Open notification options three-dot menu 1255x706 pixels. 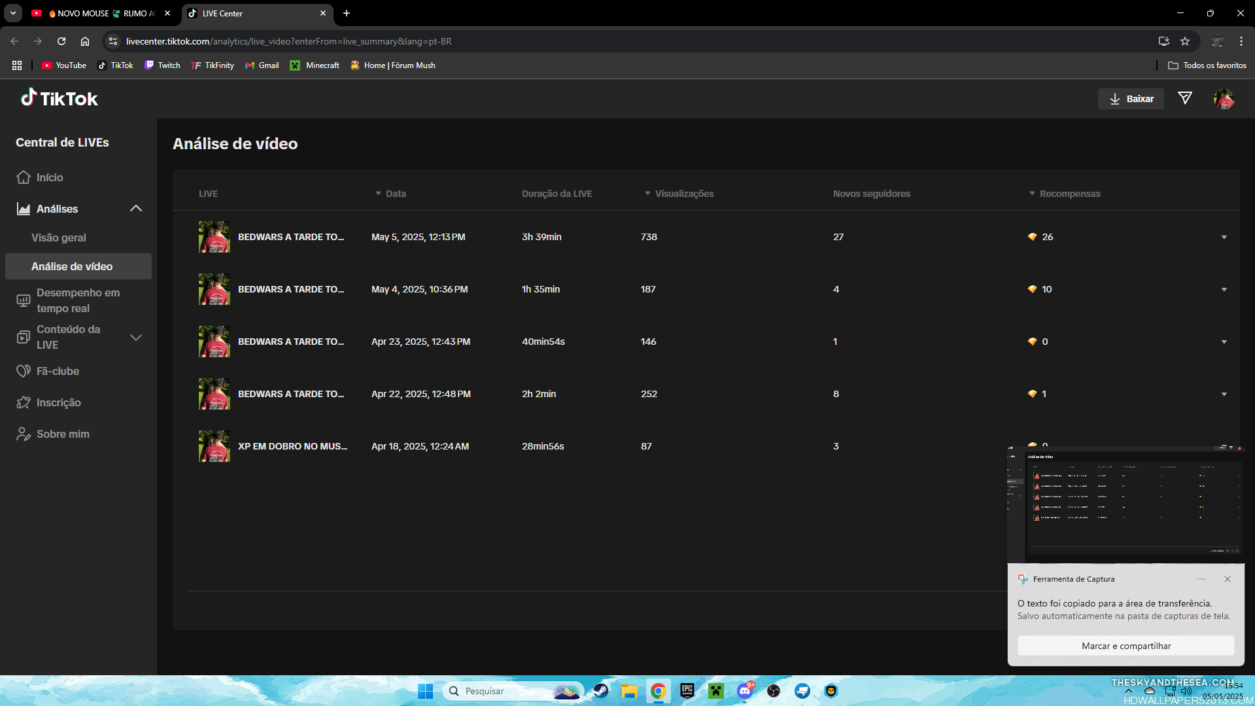pos(1201,579)
